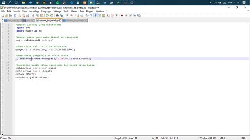Select the konversi_ke_biner2.py tab
The width and height of the screenshot is (250, 140).
(x=48, y=21)
